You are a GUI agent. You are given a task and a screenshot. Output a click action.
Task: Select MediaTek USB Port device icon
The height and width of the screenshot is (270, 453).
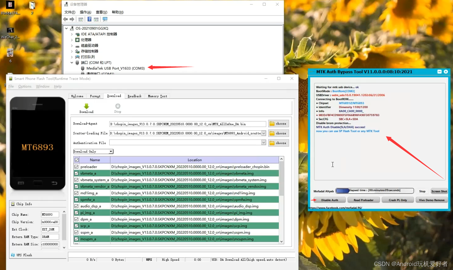pos(83,68)
